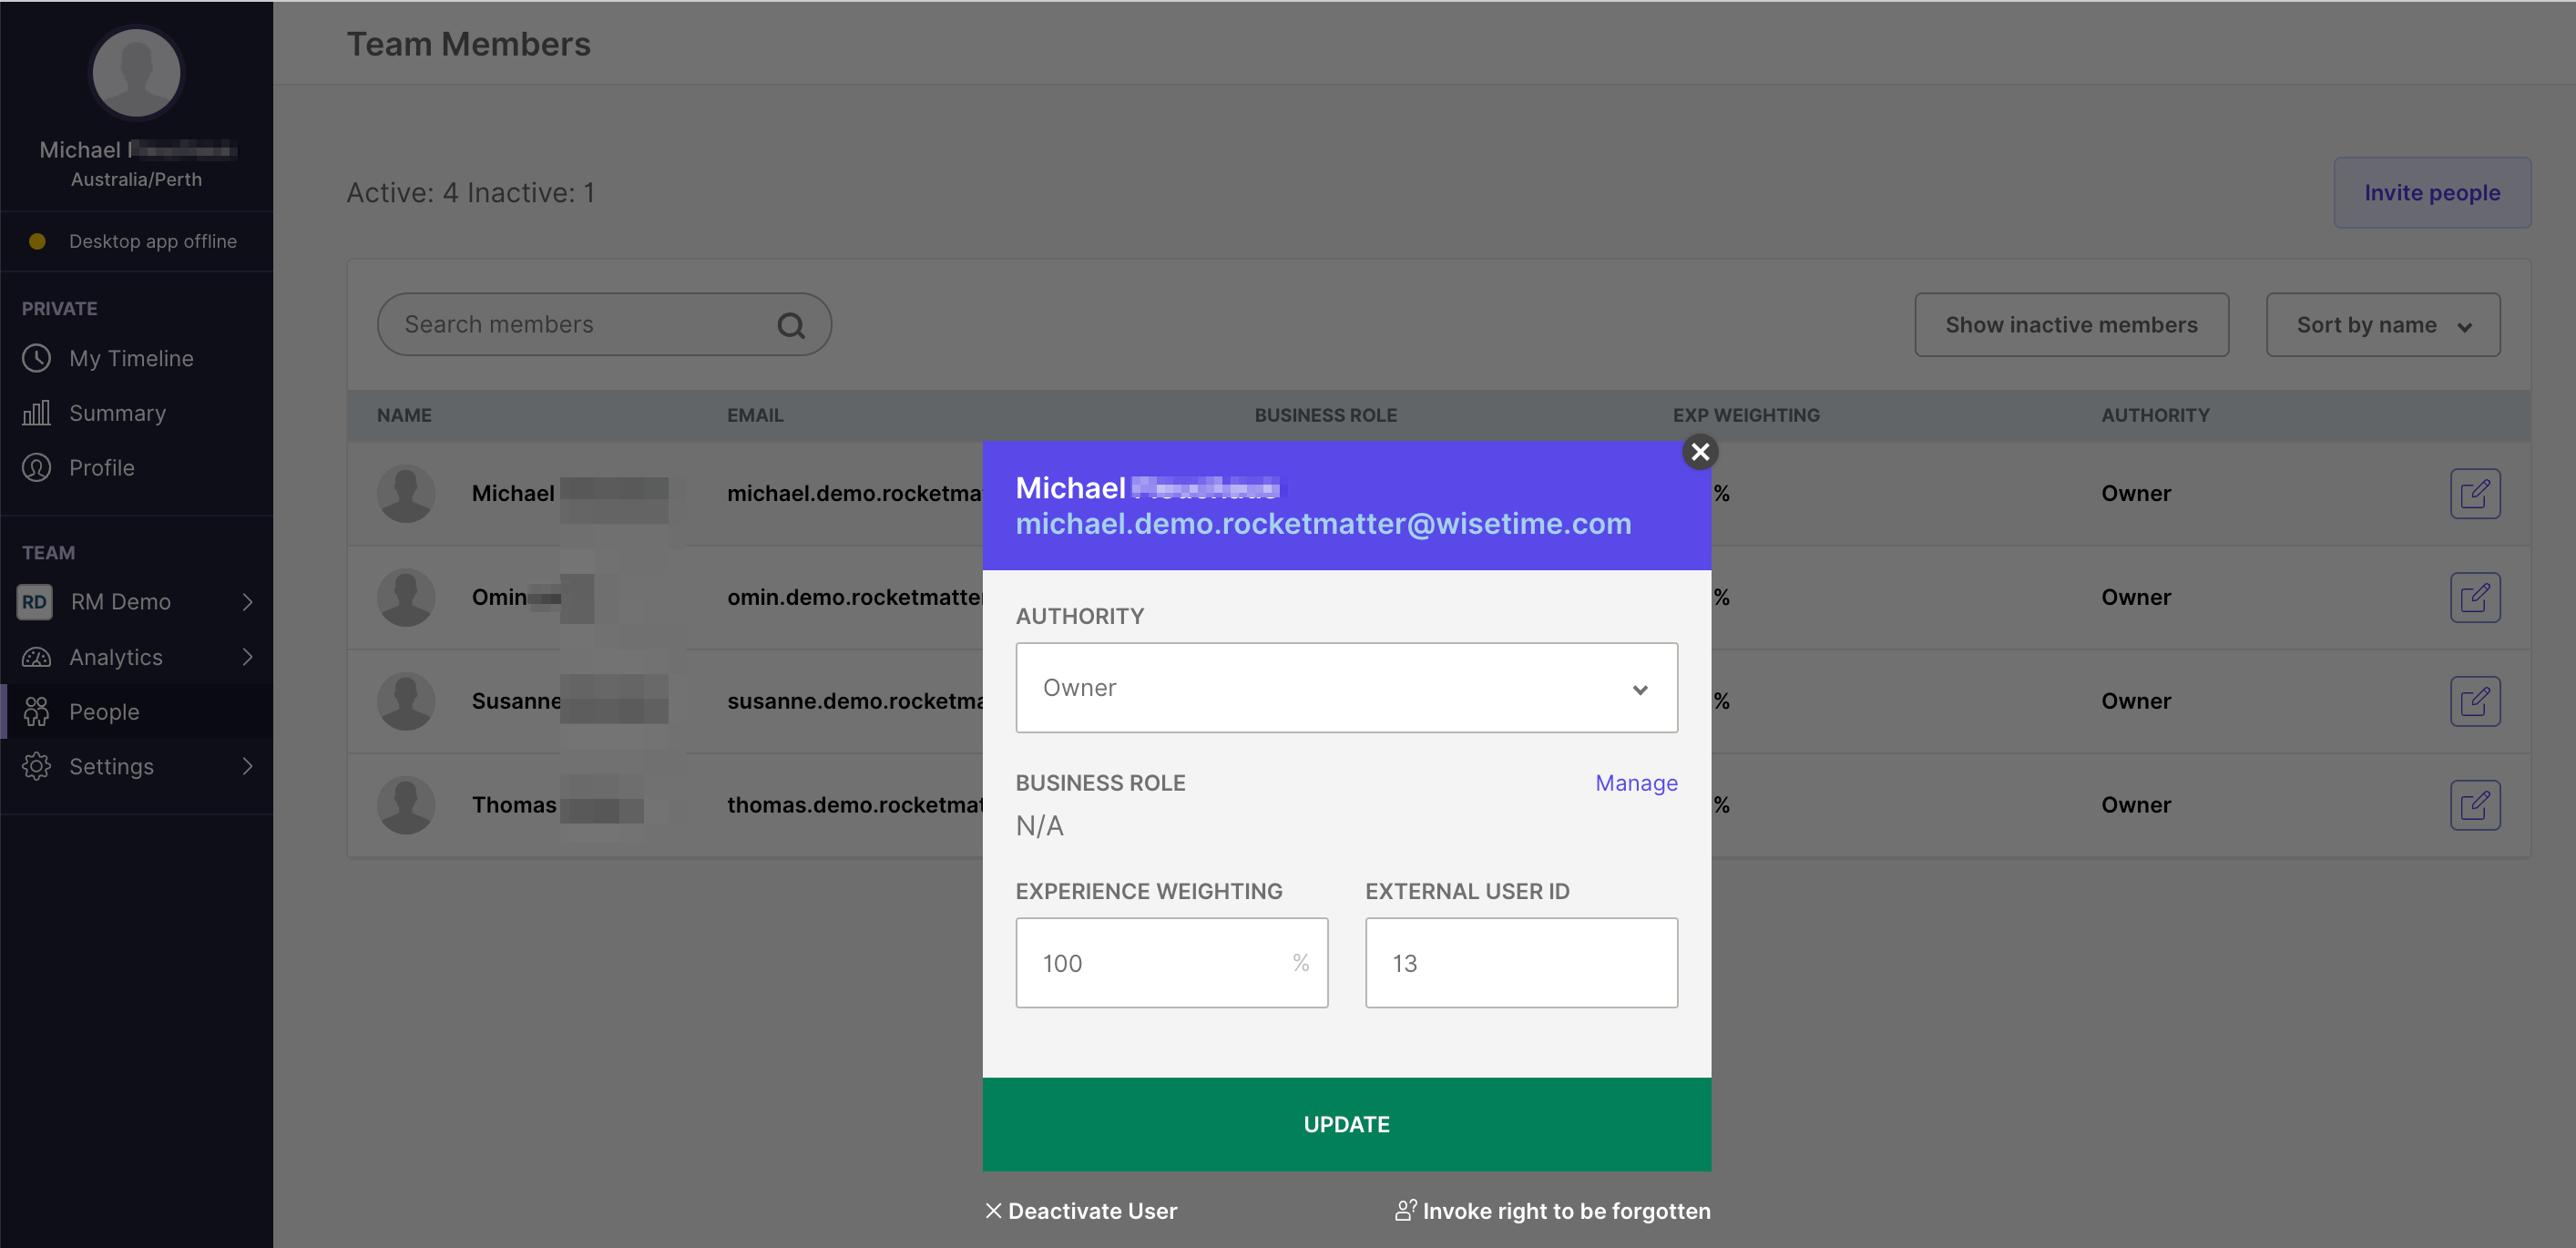This screenshot has width=2576, height=1248.
Task: Open My Timeline in sidebar
Action: tap(131, 358)
